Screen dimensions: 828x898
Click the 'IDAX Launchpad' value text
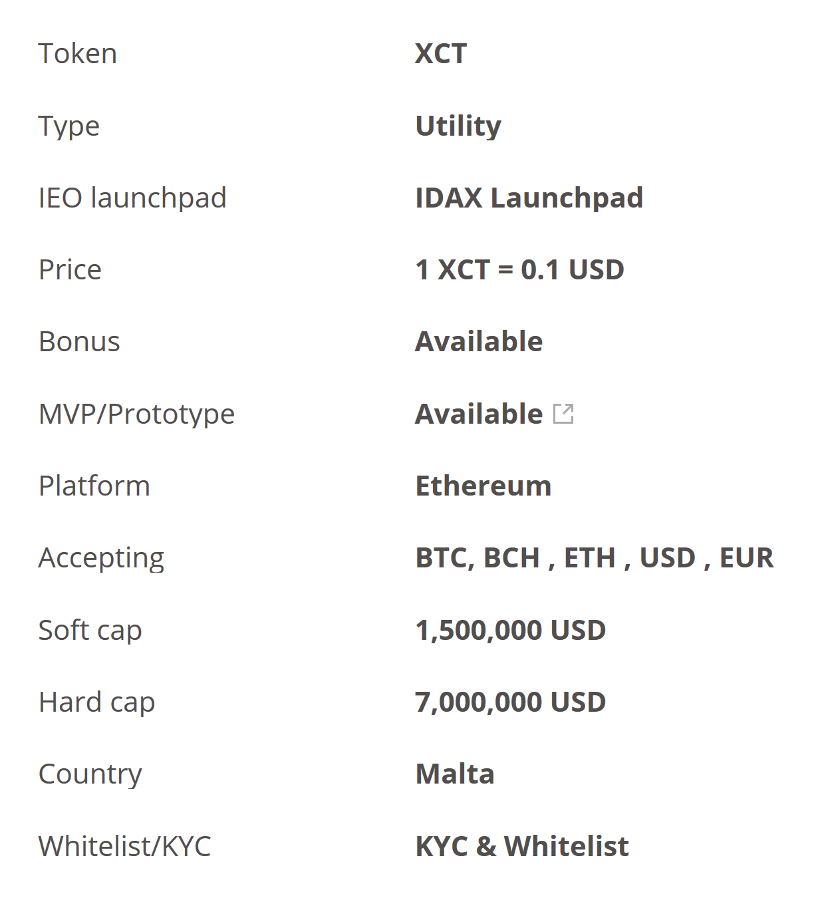click(x=529, y=198)
